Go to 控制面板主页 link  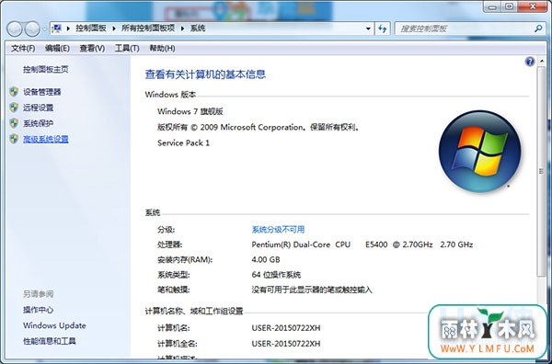click(46, 70)
